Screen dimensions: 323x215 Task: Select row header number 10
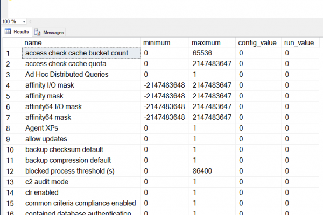[12, 150]
